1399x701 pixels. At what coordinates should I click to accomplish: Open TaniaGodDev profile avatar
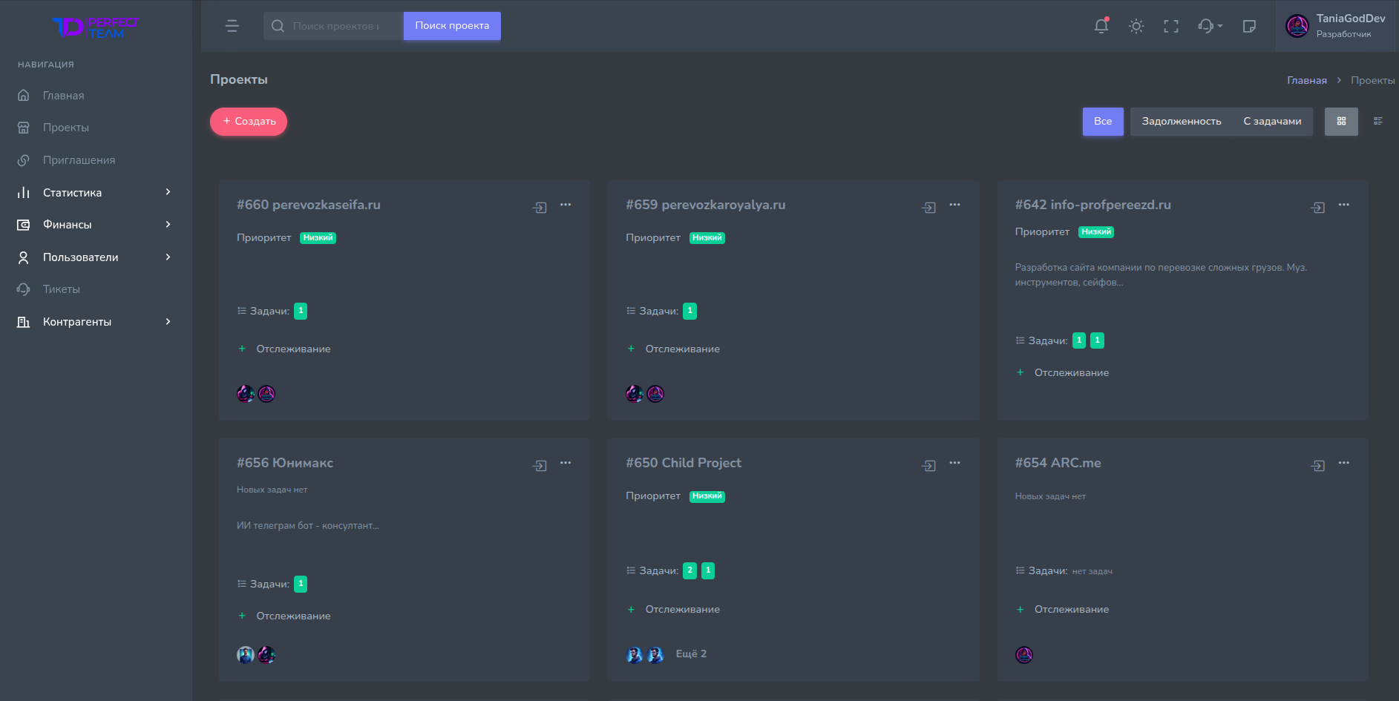[x=1297, y=26]
